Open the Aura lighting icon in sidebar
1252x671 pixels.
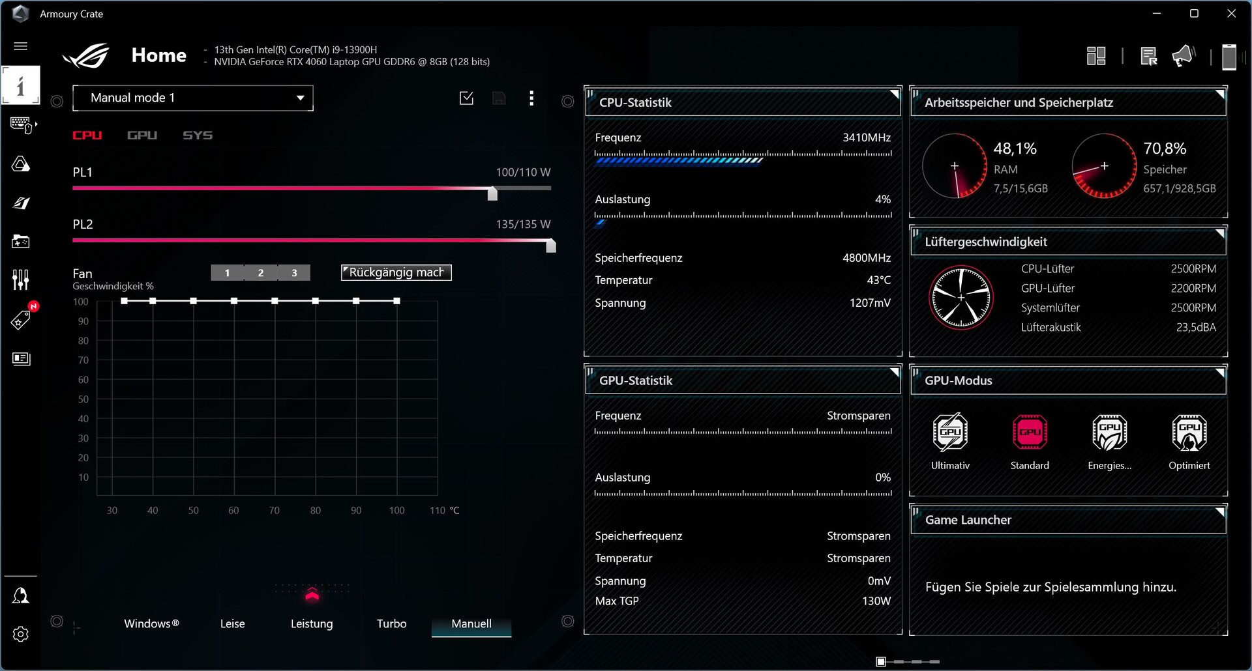pyautogui.click(x=22, y=165)
